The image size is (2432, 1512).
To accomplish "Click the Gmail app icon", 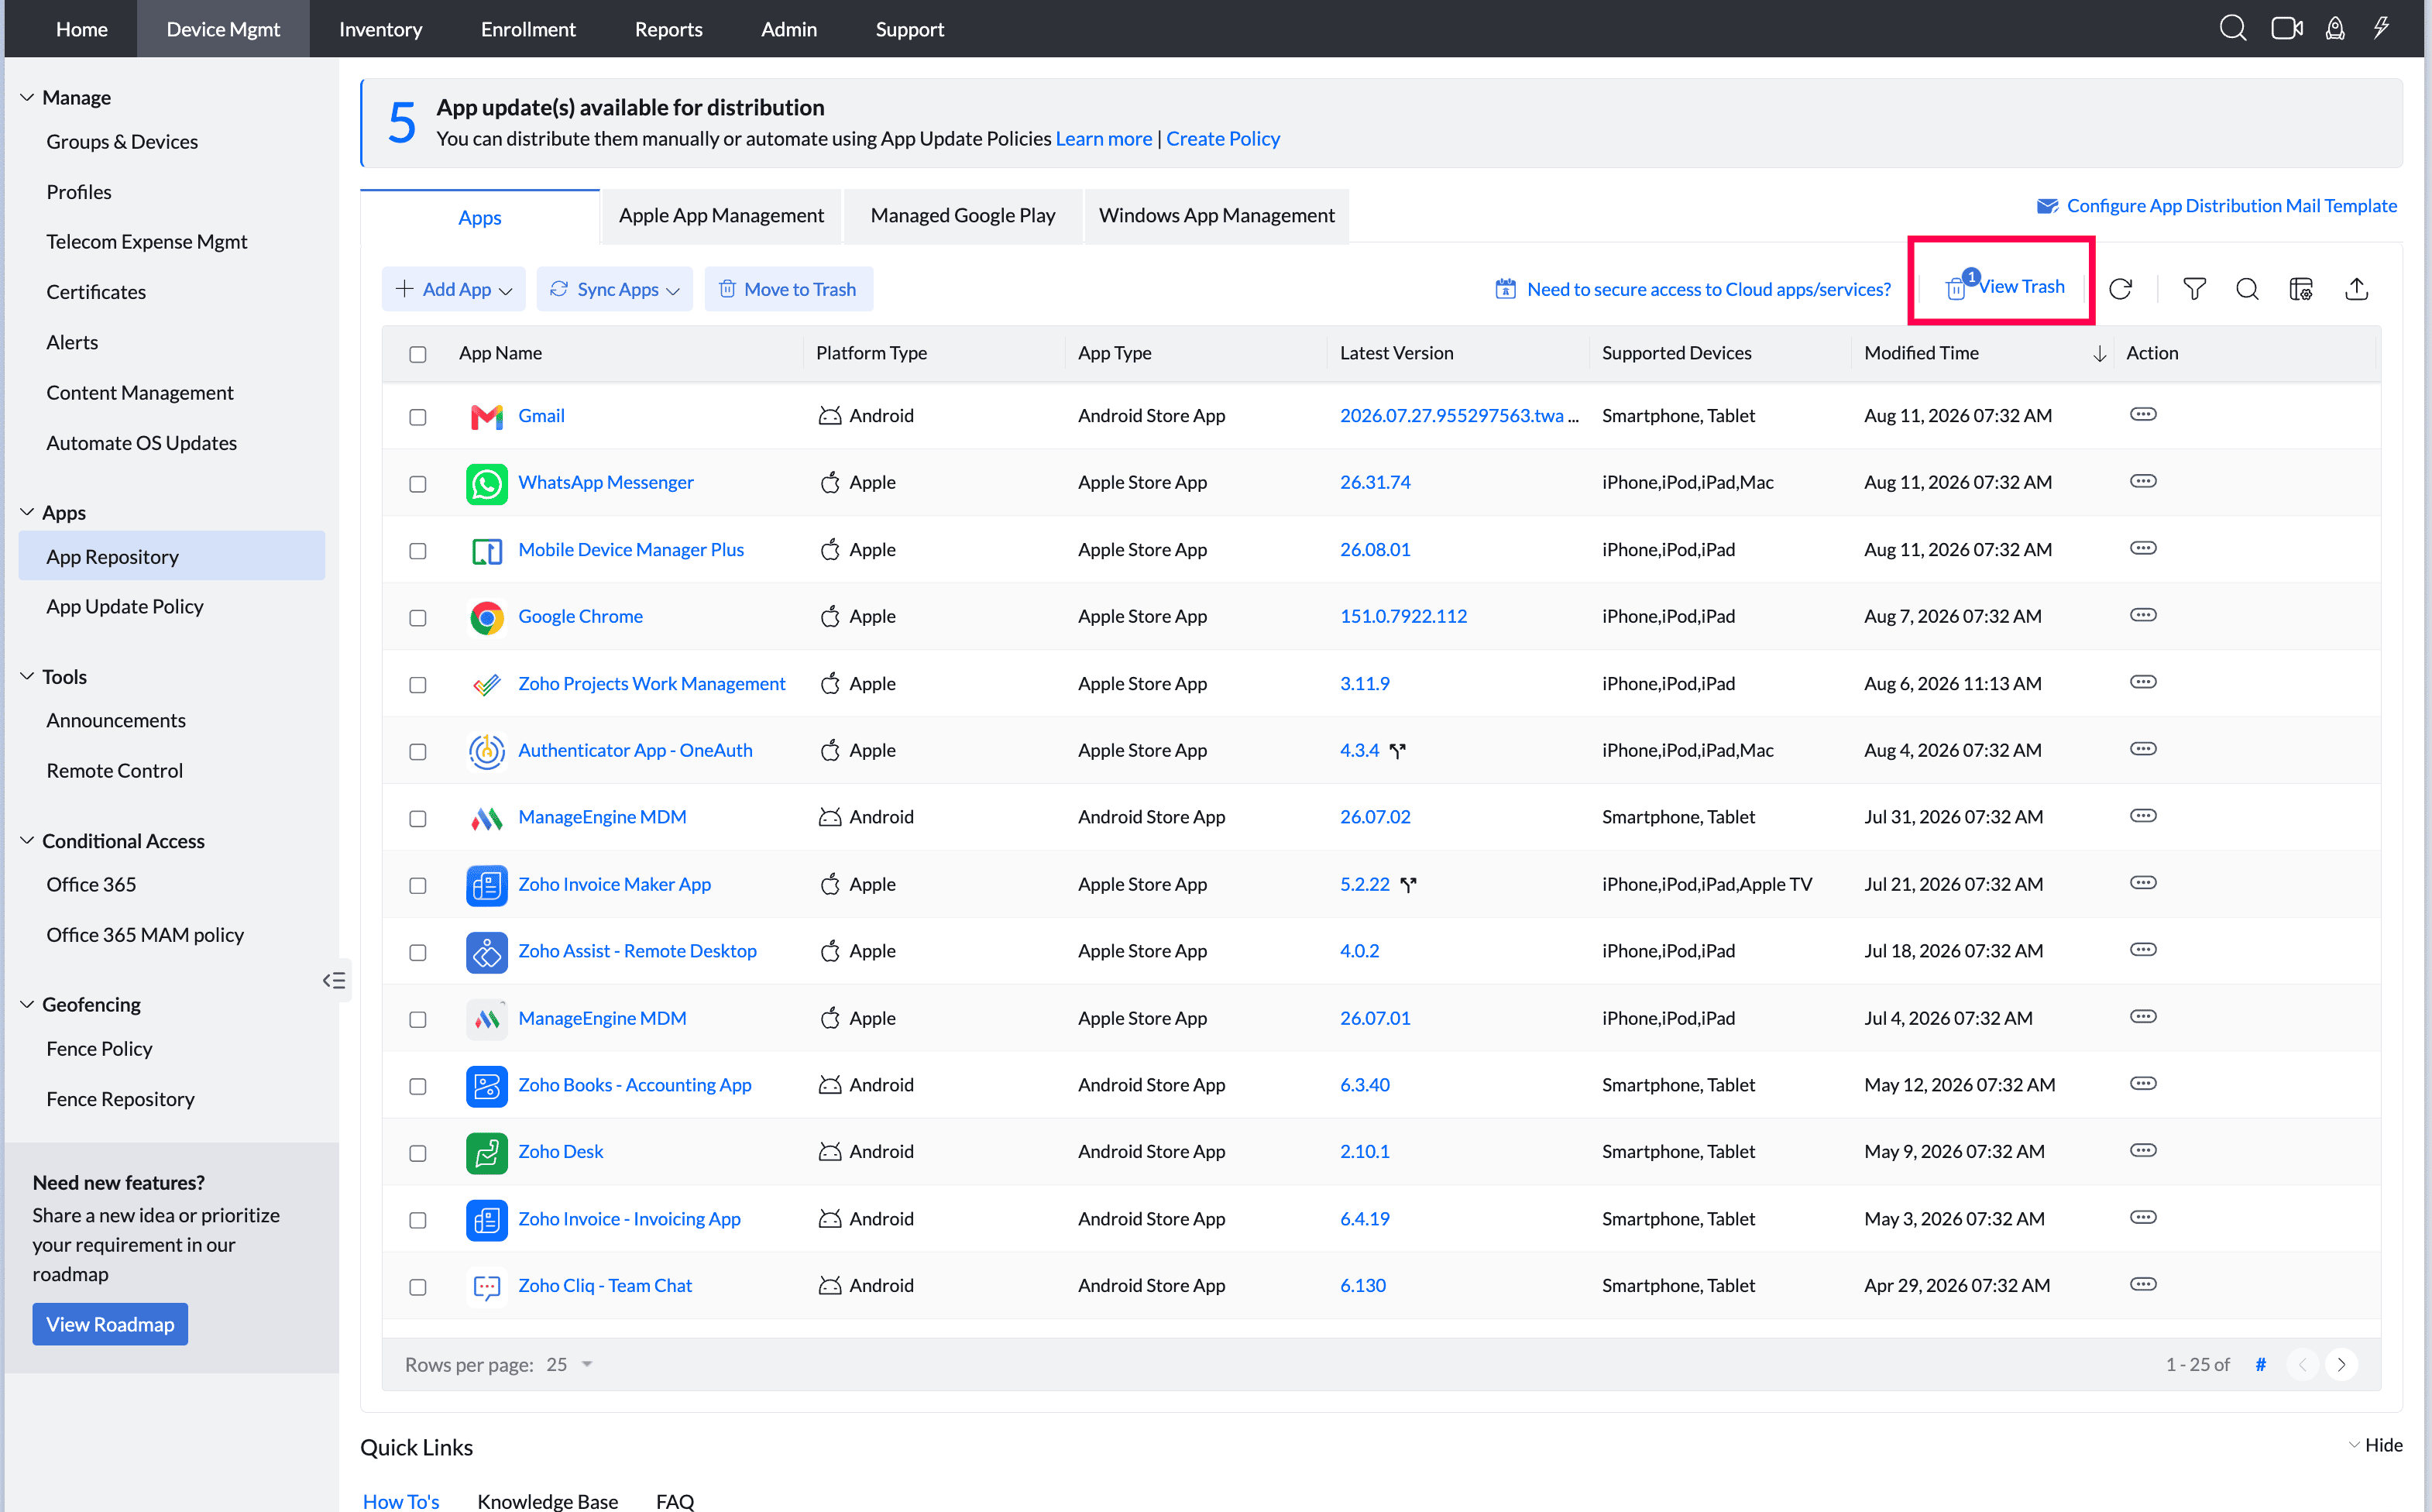I will (487, 416).
